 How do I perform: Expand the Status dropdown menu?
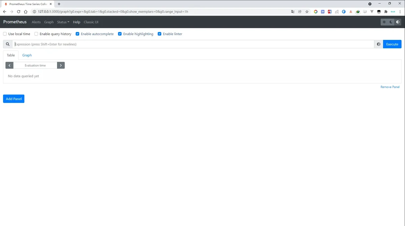tap(63, 22)
